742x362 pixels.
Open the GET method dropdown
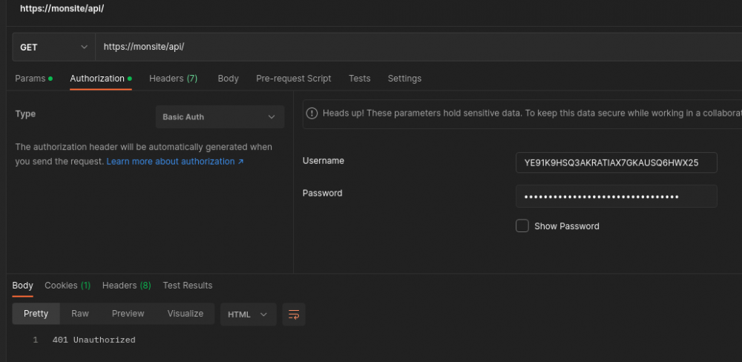pos(53,47)
